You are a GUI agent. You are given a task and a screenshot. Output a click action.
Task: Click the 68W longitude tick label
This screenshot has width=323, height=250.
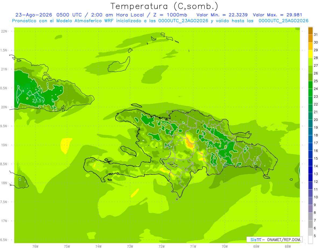pos(288,246)
